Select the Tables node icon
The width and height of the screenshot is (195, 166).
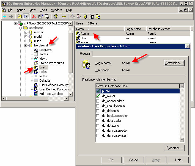pyautogui.click(x=36, y=54)
